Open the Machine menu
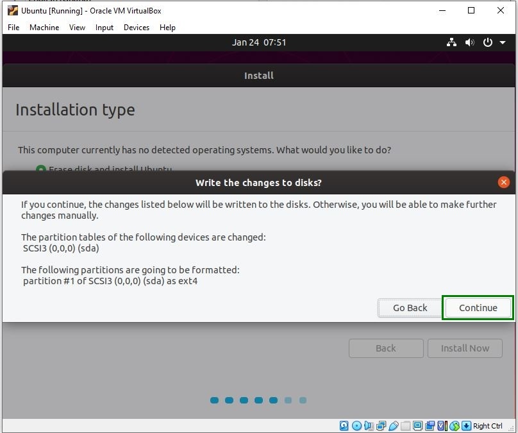The height and width of the screenshot is (433, 518). coord(44,28)
